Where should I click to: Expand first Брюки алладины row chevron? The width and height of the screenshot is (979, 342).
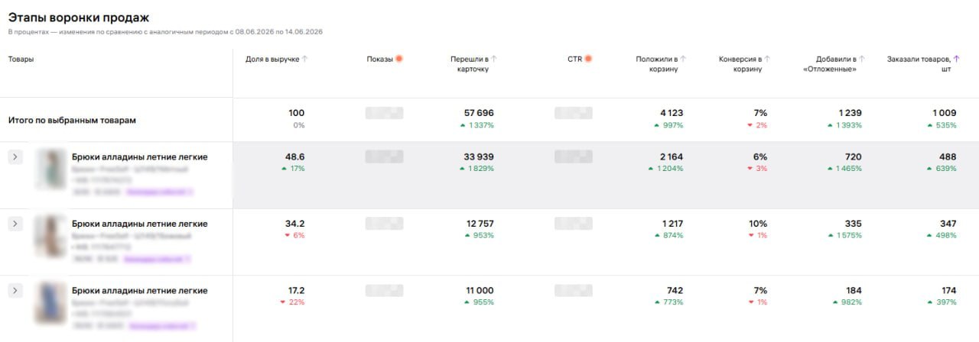point(16,156)
